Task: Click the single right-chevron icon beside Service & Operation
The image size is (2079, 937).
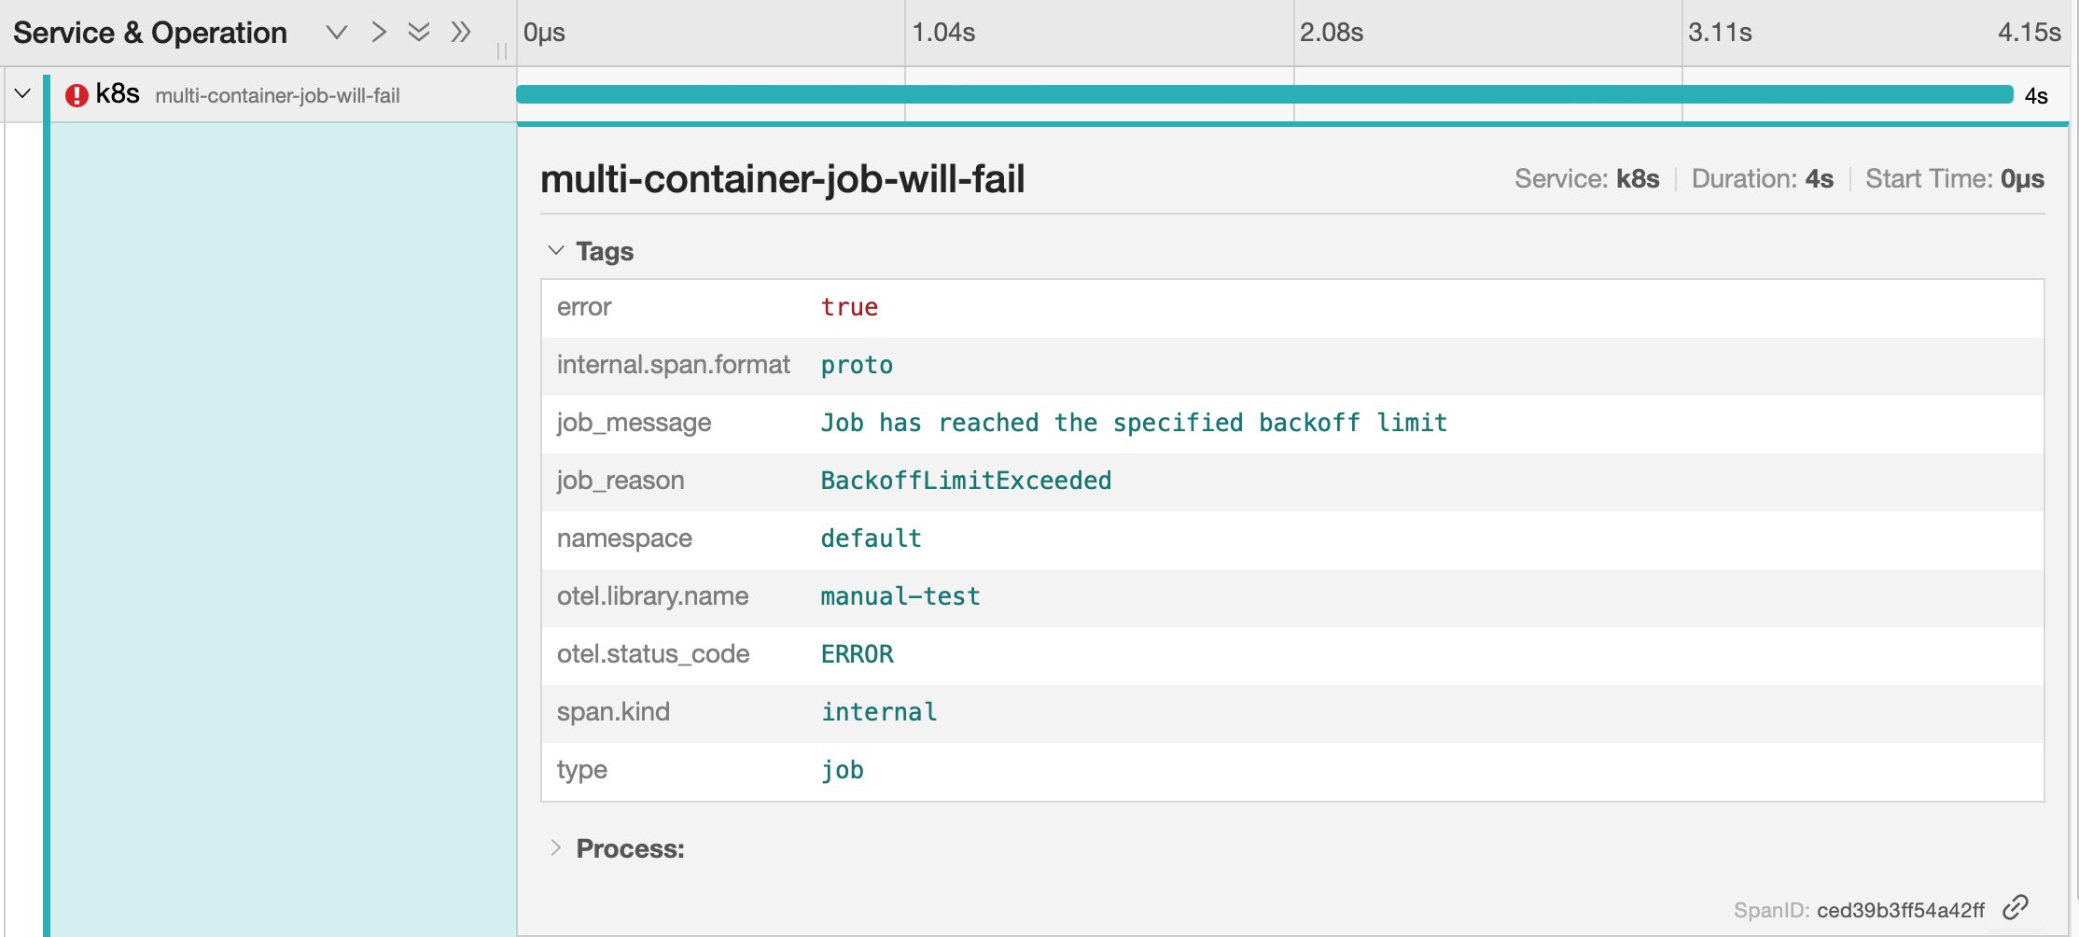Action: (377, 32)
